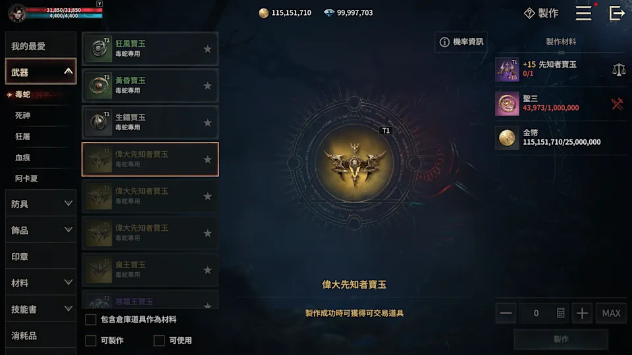
Task: Click the character portrait avatar
Action: (17, 13)
